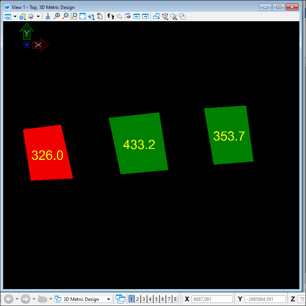Select the Clip Volume scissors tool

point(174,16)
